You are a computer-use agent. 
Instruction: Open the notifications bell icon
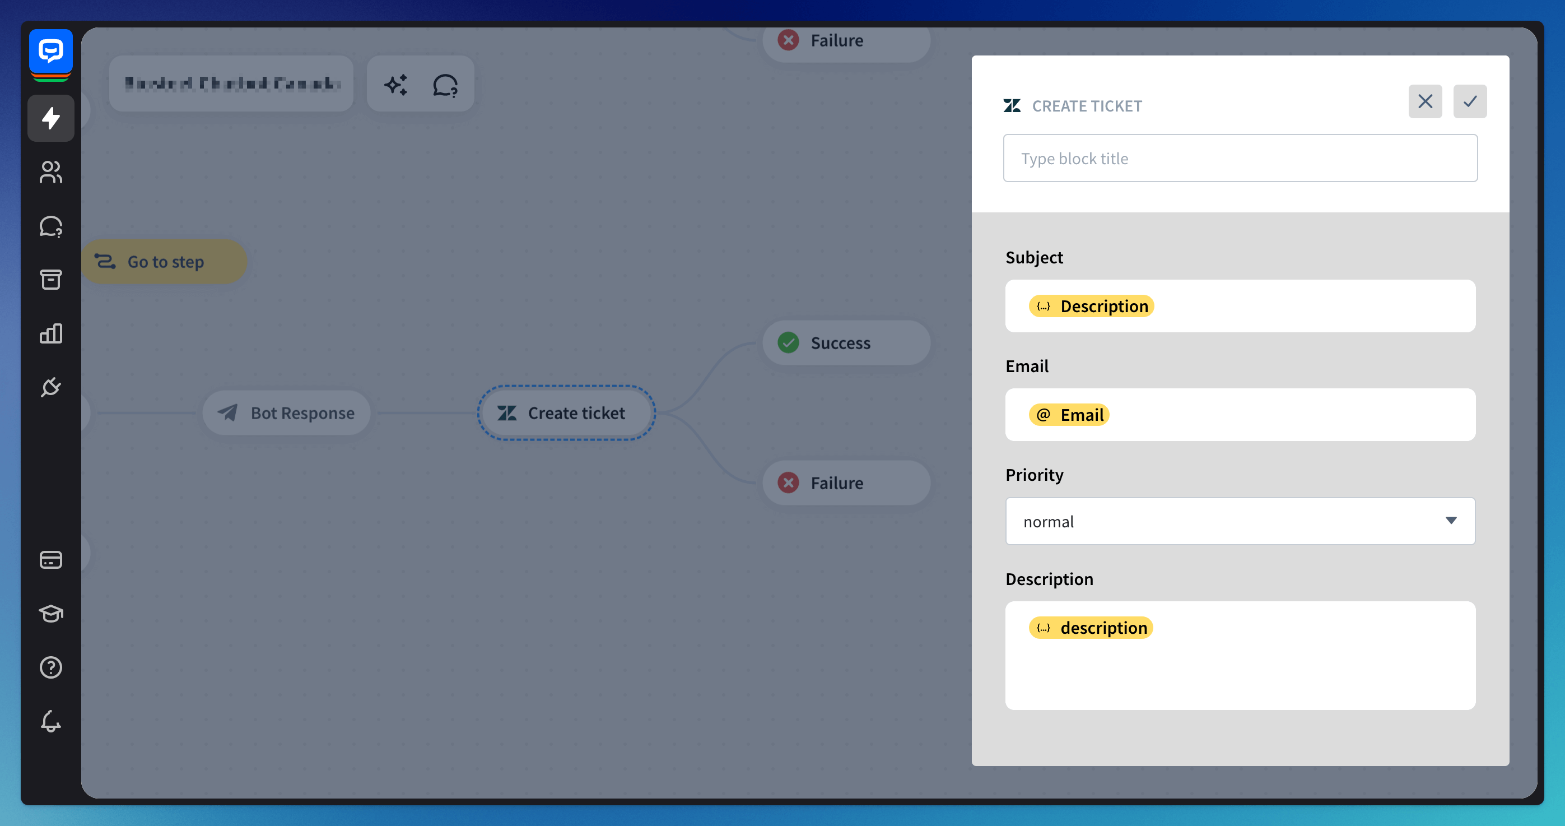51,721
